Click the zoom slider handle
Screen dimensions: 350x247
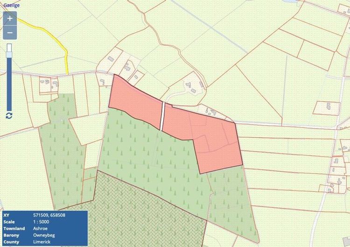9,55
